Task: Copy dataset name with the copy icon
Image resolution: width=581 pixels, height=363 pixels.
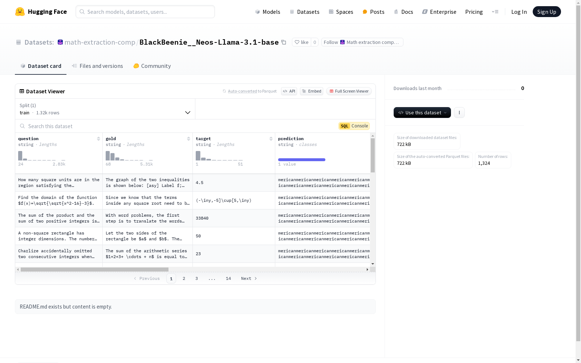Action: (x=284, y=42)
